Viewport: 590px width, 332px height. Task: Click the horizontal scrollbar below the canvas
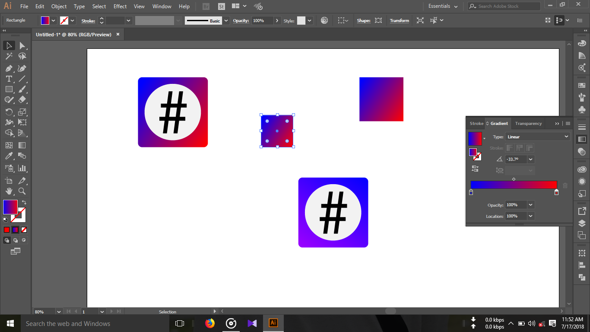click(390, 311)
